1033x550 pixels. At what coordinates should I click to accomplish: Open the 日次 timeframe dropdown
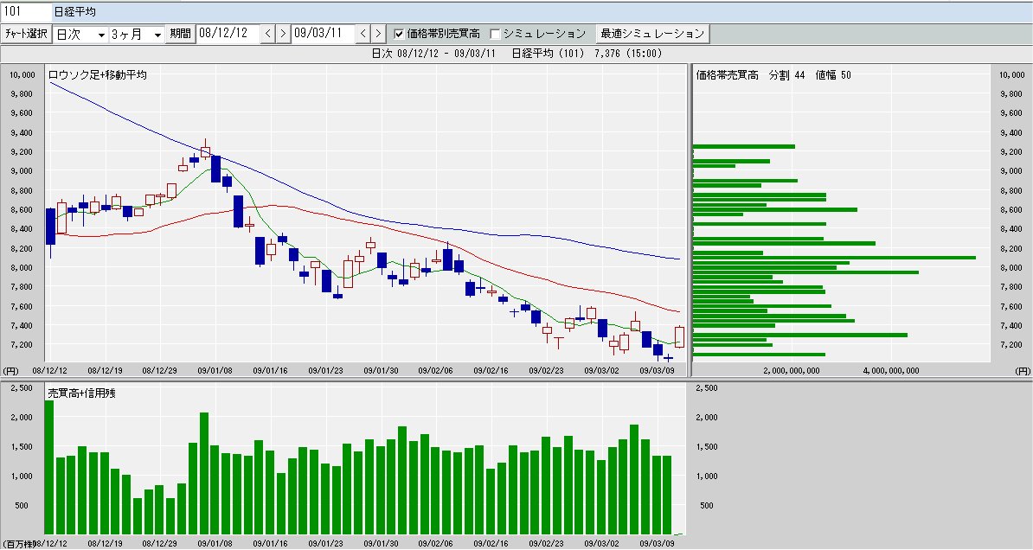tap(80, 34)
